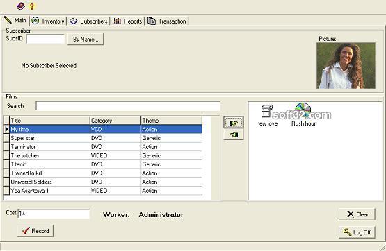This screenshot has width=386, height=251.
Task: Open the Transaction tab
Action: point(167,21)
